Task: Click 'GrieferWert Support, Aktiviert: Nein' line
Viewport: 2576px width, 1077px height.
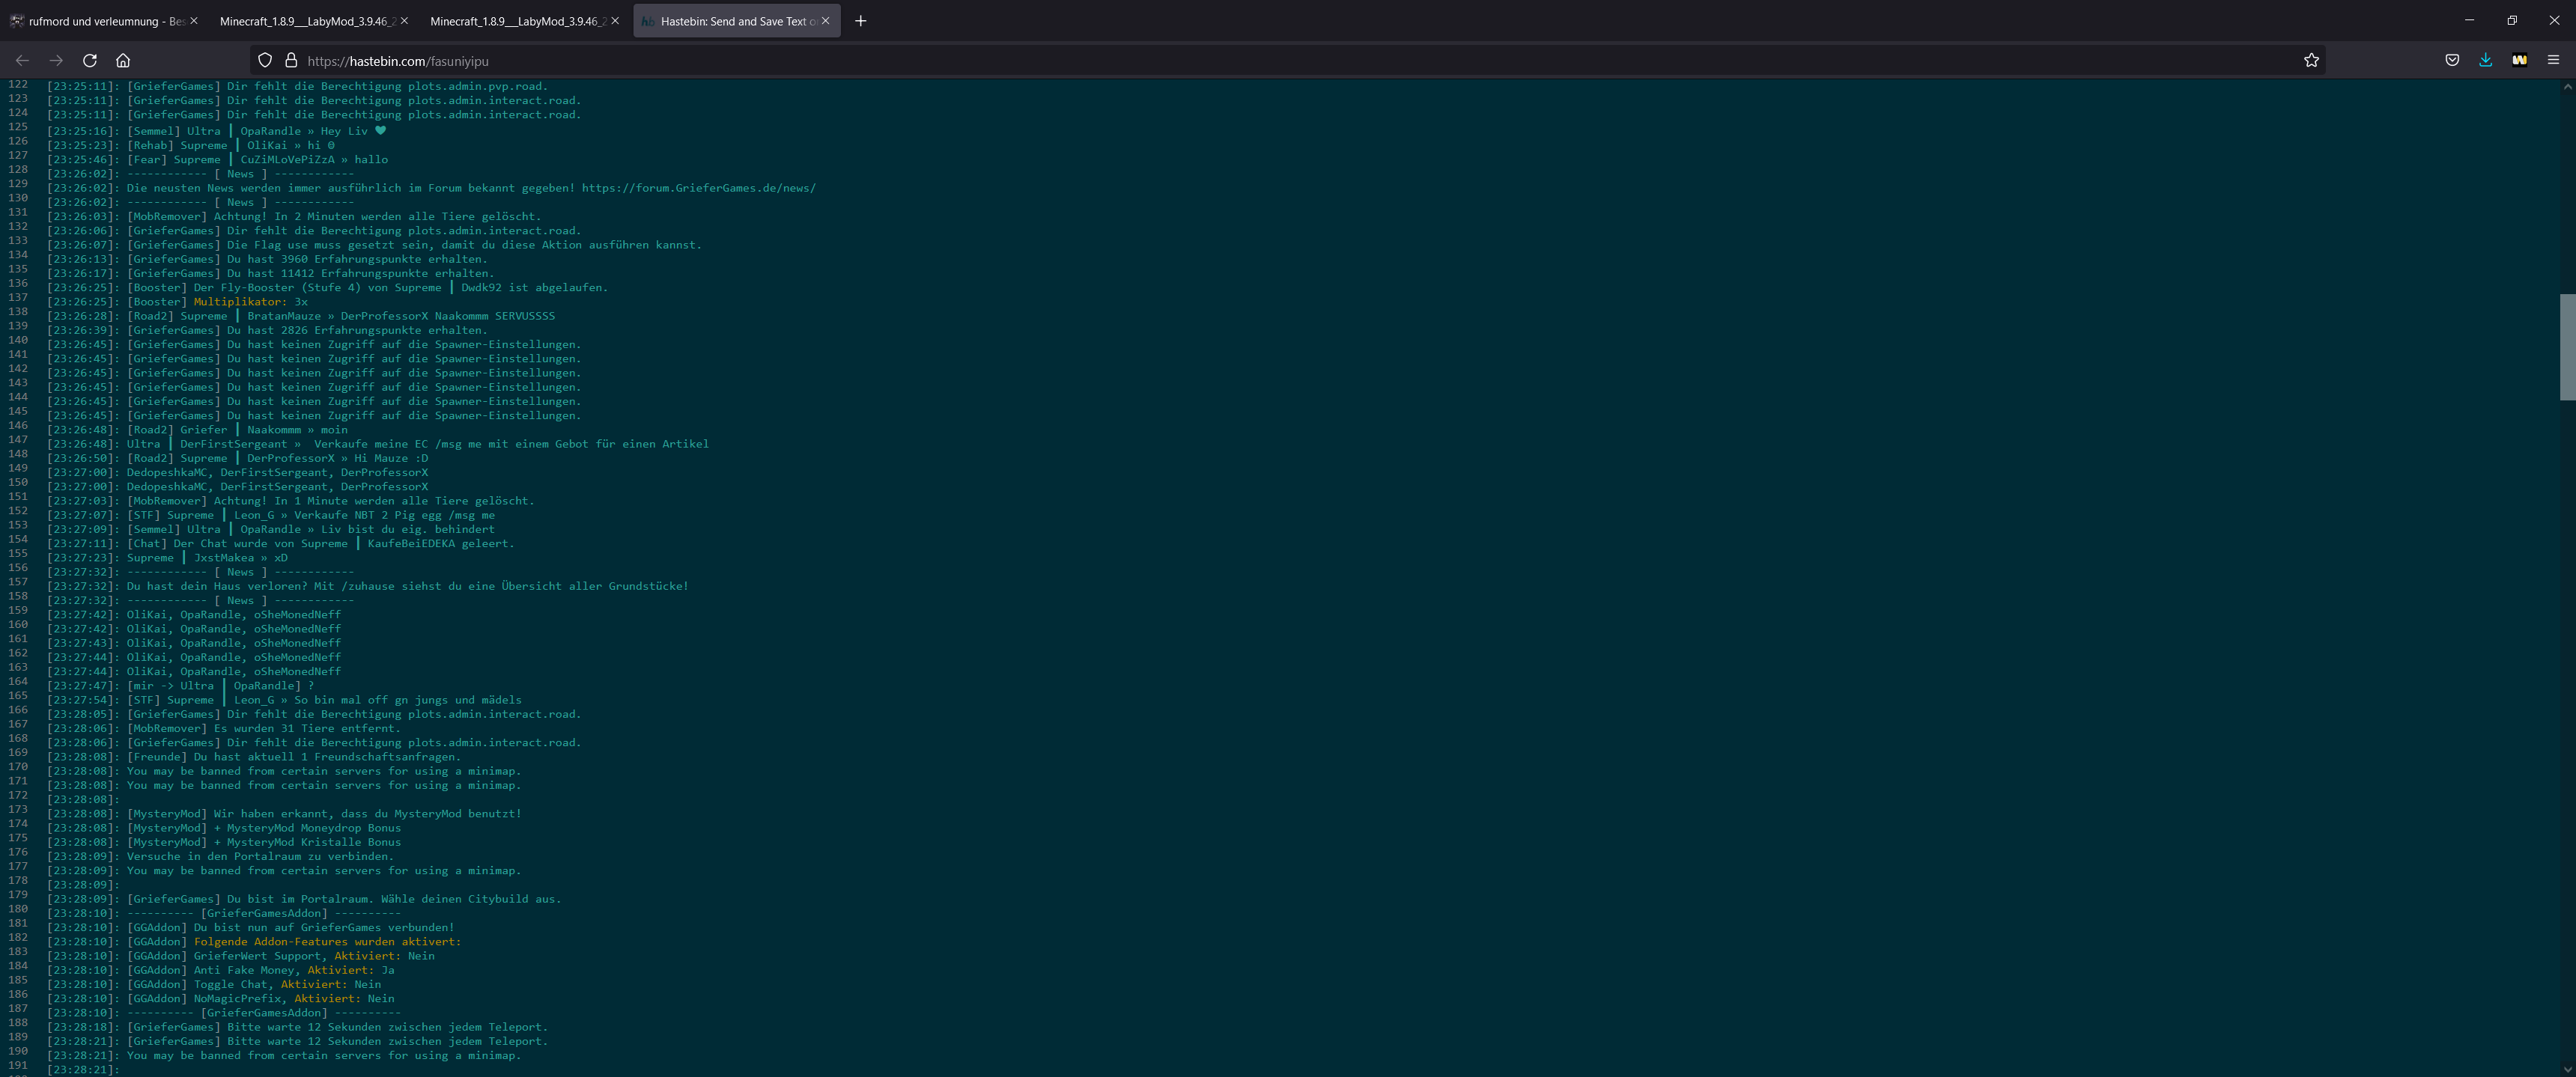Action: (x=241, y=955)
